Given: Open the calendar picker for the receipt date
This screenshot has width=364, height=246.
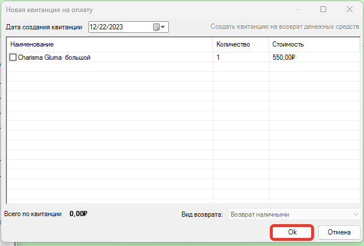Looking at the screenshot, I should click(159, 27).
